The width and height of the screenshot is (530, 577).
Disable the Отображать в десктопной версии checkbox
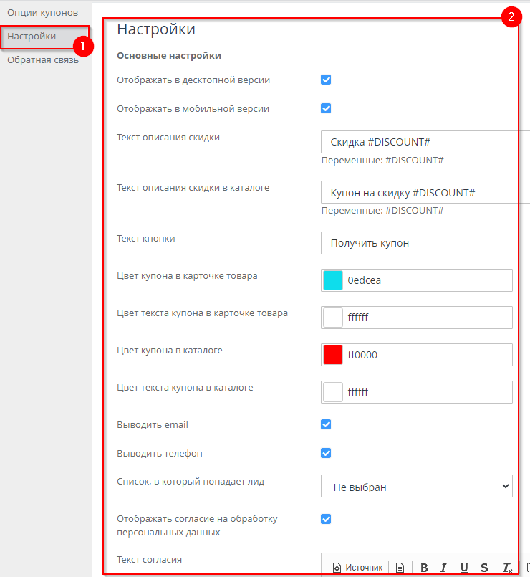point(326,80)
